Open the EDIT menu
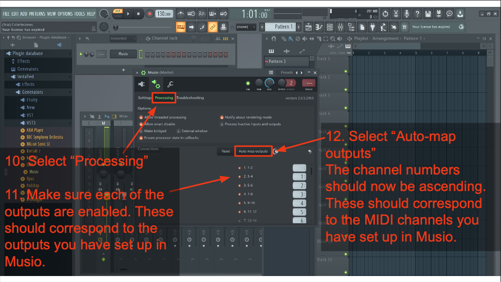501x282 pixels. (15, 14)
